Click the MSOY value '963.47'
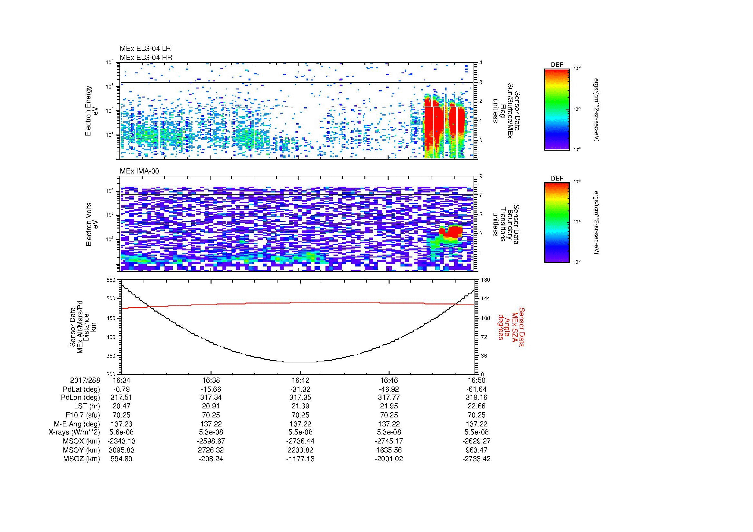Screen dimensions: 753x532 click(476, 450)
